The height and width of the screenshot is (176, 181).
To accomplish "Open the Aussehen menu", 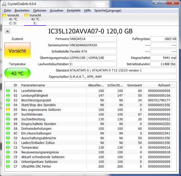I will 57,11.
